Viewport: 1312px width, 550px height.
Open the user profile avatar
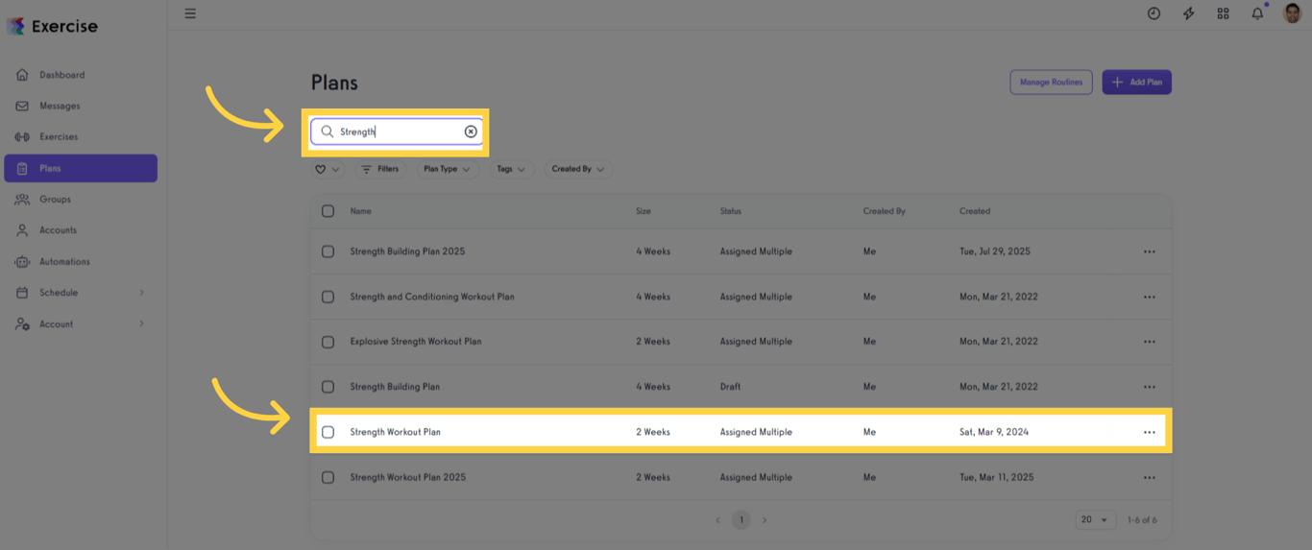pos(1292,13)
